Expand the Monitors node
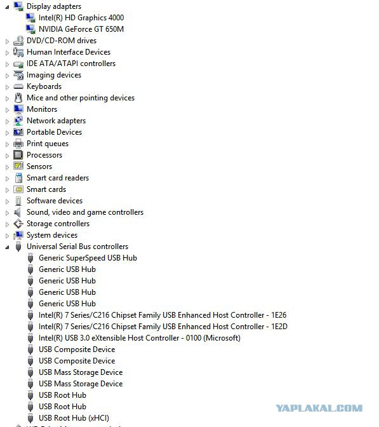The width and height of the screenshot is (379, 427). point(8,110)
